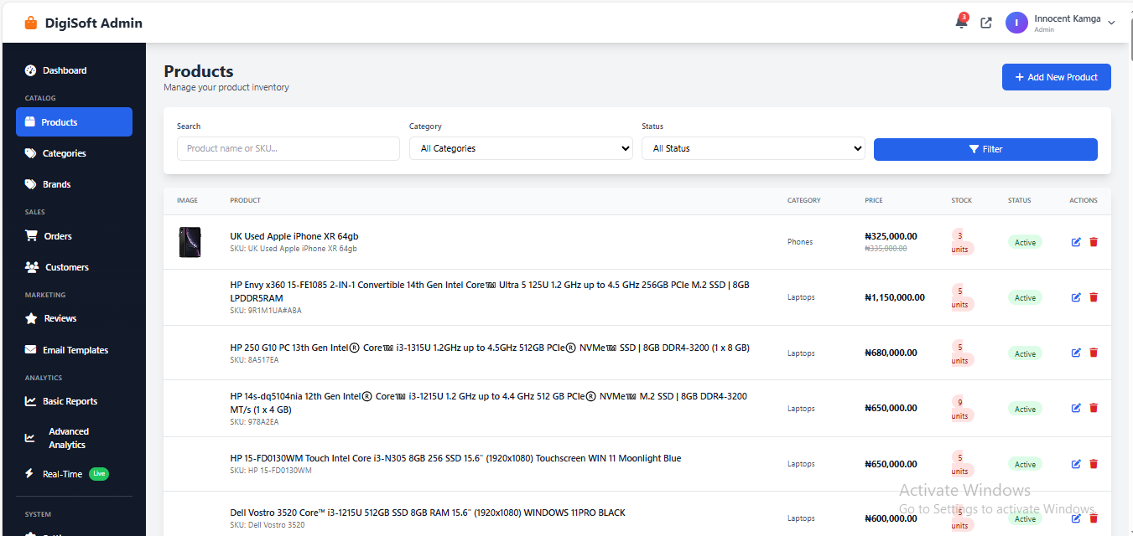1133x536 pixels.
Task: Click the SKU 8A517EA text
Action: tap(254, 360)
